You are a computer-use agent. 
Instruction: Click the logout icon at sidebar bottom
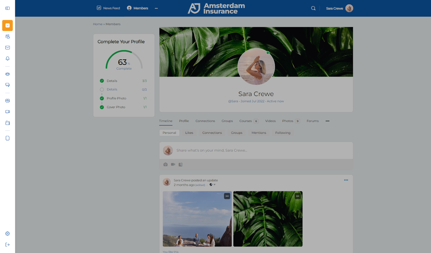click(8, 245)
